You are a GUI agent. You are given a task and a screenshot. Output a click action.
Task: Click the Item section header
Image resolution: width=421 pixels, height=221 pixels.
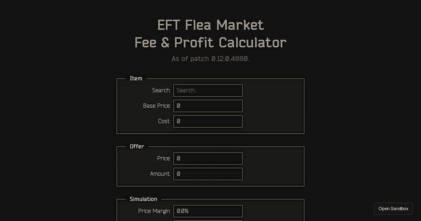136,78
